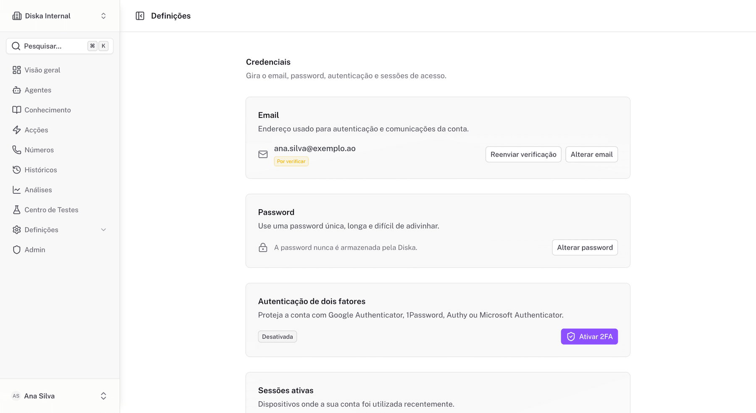Click the Admin shield icon
This screenshot has width=756, height=413.
tap(17, 250)
